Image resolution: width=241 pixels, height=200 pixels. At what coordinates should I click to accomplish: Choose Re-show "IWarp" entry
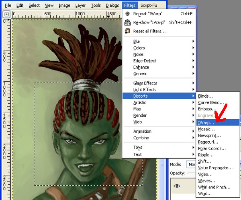point(159,22)
